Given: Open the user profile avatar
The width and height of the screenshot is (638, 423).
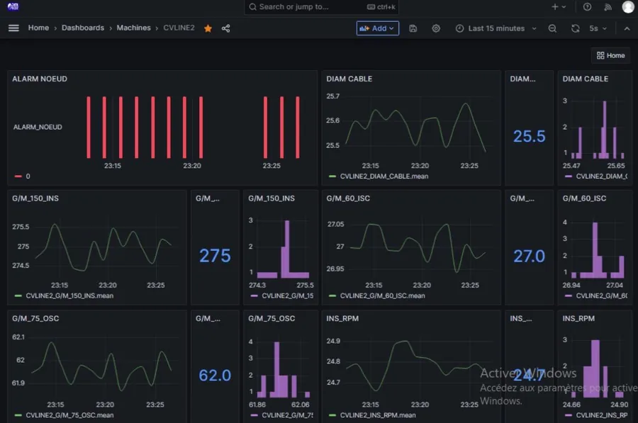Looking at the screenshot, I should point(628,6).
